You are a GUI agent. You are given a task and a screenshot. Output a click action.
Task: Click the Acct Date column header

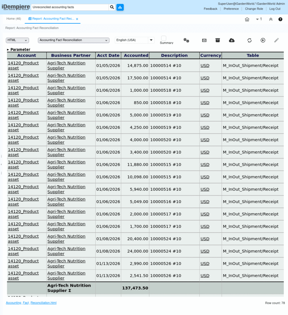tap(108, 55)
